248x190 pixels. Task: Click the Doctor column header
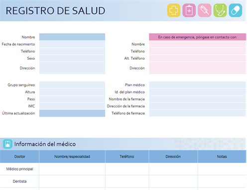pos(19,157)
